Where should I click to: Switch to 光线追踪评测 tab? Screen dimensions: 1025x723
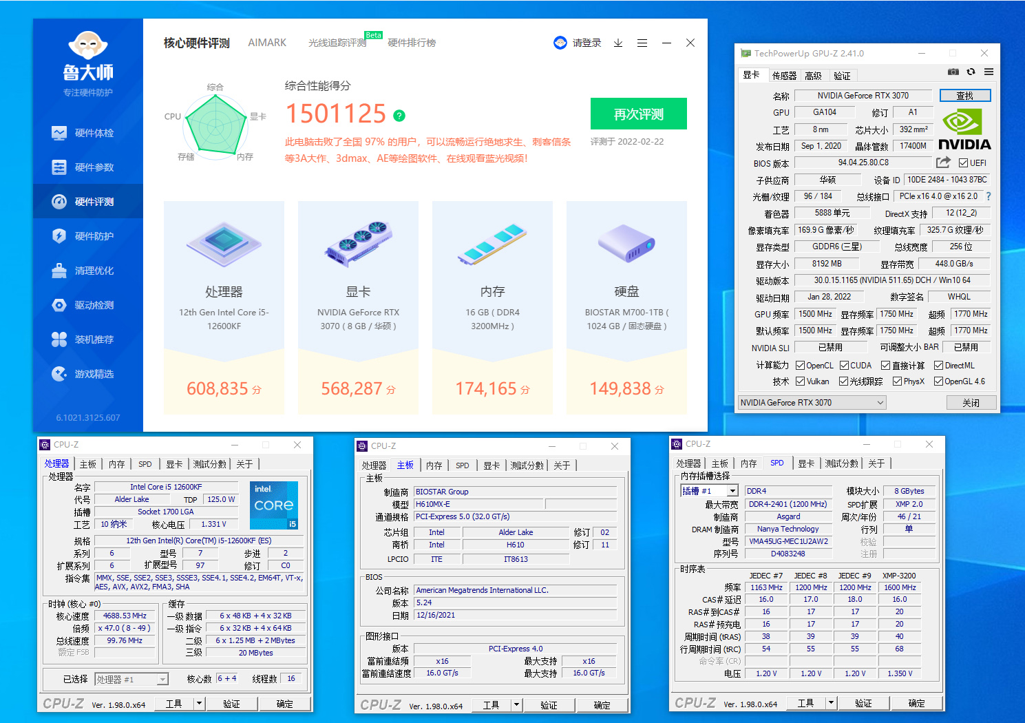pos(337,43)
